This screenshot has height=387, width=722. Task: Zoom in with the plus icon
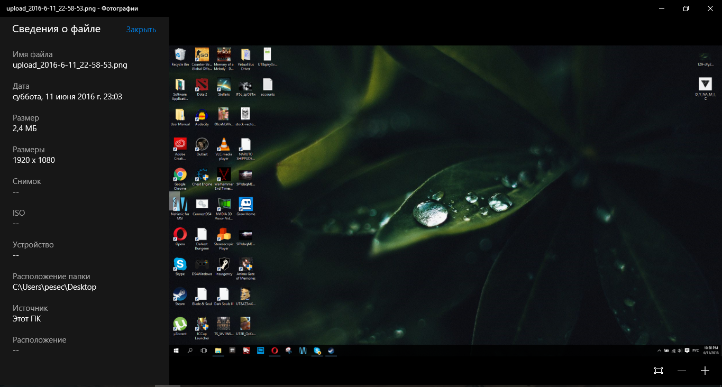705,371
